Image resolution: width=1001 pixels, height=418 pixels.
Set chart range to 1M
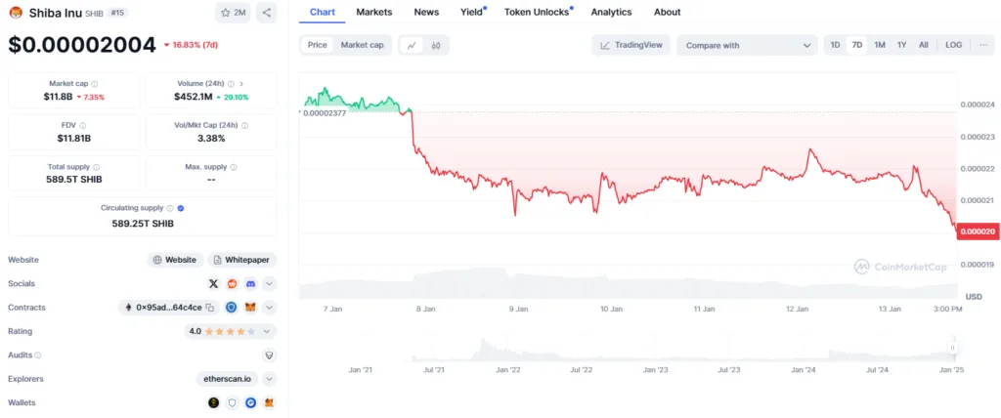click(x=880, y=45)
